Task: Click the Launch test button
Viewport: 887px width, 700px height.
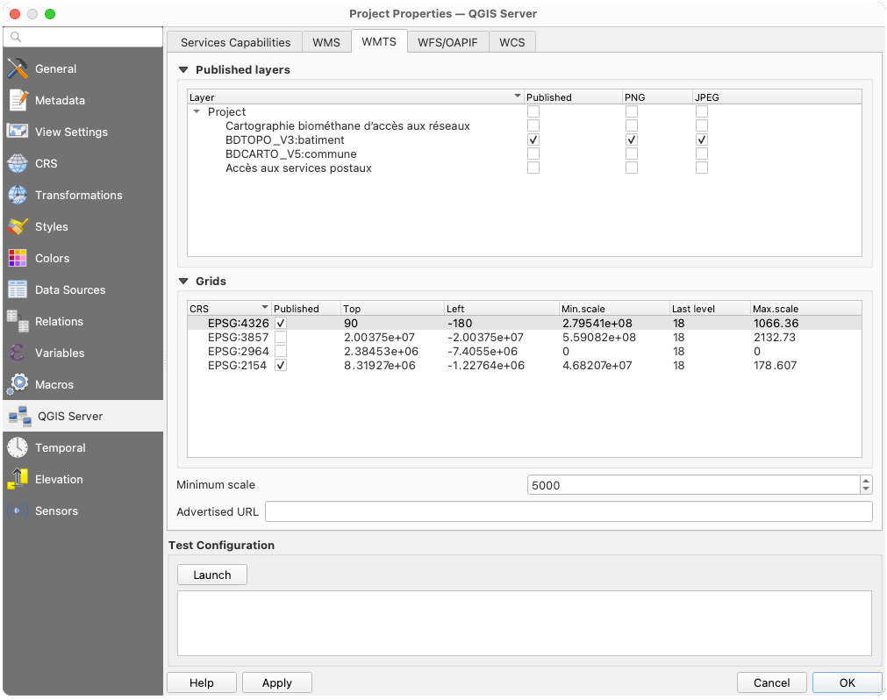Action: click(212, 575)
